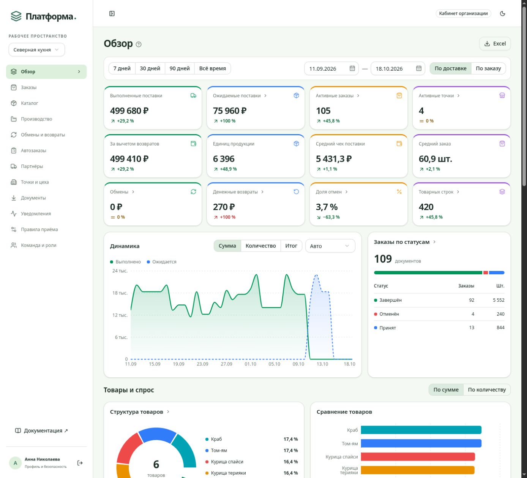Click the percent icon on the Доля отмен card
The width and height of the screenshot is (527, 478).
399,192
